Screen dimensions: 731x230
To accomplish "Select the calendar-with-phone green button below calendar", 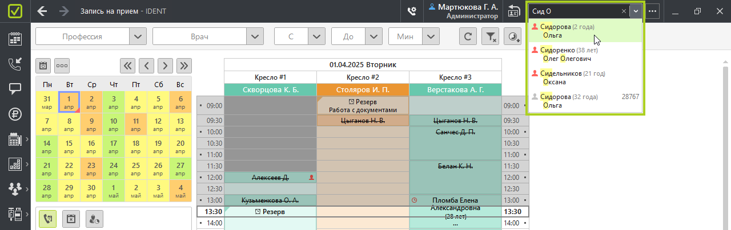I will pos(47,219).
